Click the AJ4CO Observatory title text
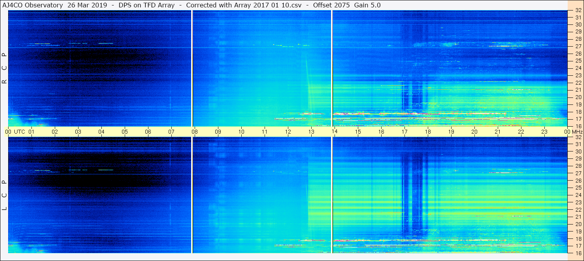Image resolution: width=584 pixels, height=261 pixels. click(x=33, y=5)
